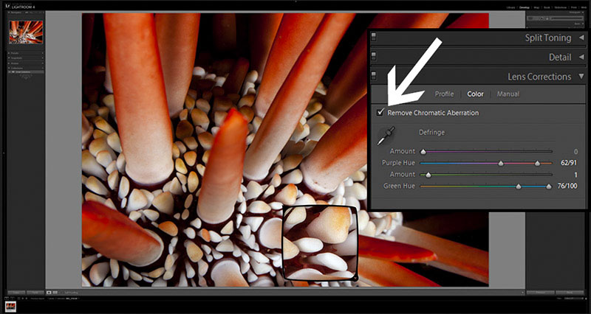Select the filmstrip photo thumbnail
This screenshot has width=591, height=314.
[12, 304]
